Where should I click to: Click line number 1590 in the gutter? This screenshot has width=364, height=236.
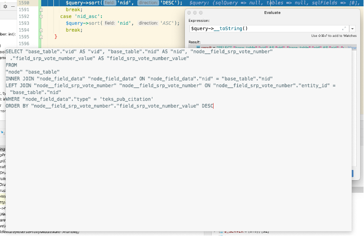[x=24, y=3]
